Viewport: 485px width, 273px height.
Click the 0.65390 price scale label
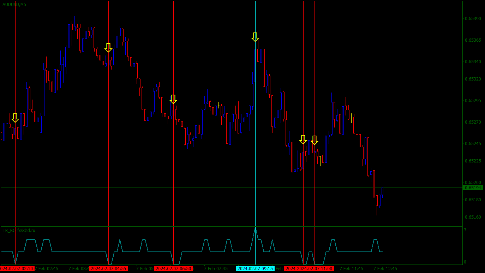click(473, 19)
